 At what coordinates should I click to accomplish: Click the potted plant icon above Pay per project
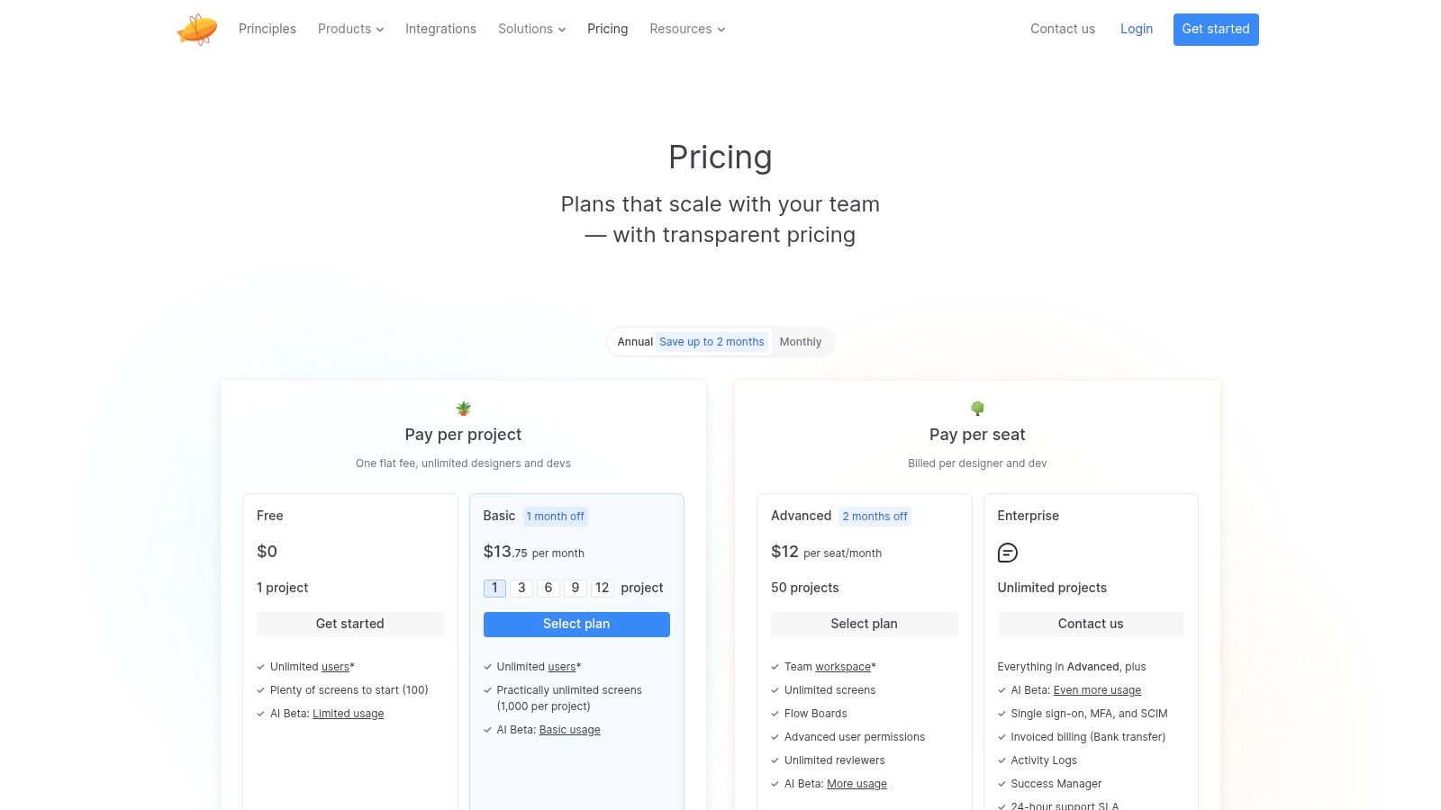pyautogui.click(x=463, y=409)
